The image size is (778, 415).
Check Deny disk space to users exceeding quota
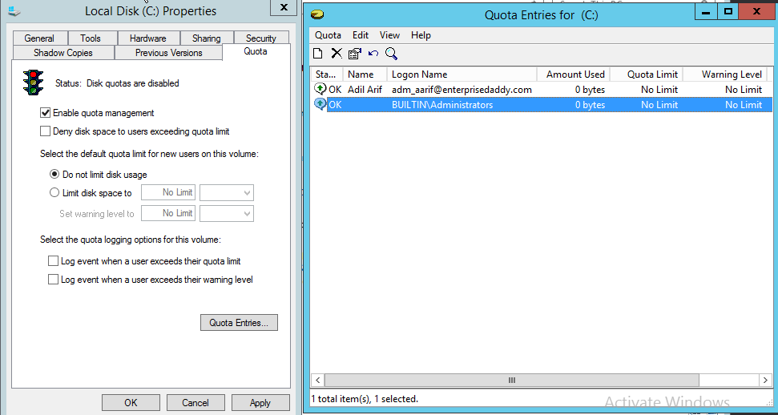(45, 131)
